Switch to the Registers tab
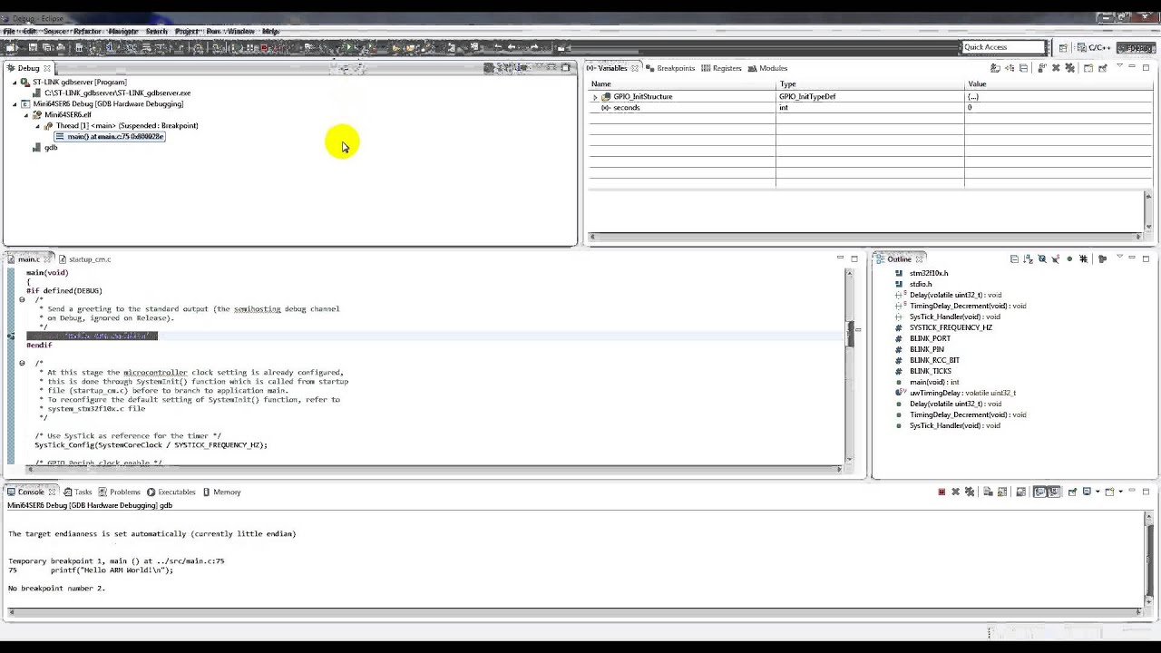 (721, 68)
